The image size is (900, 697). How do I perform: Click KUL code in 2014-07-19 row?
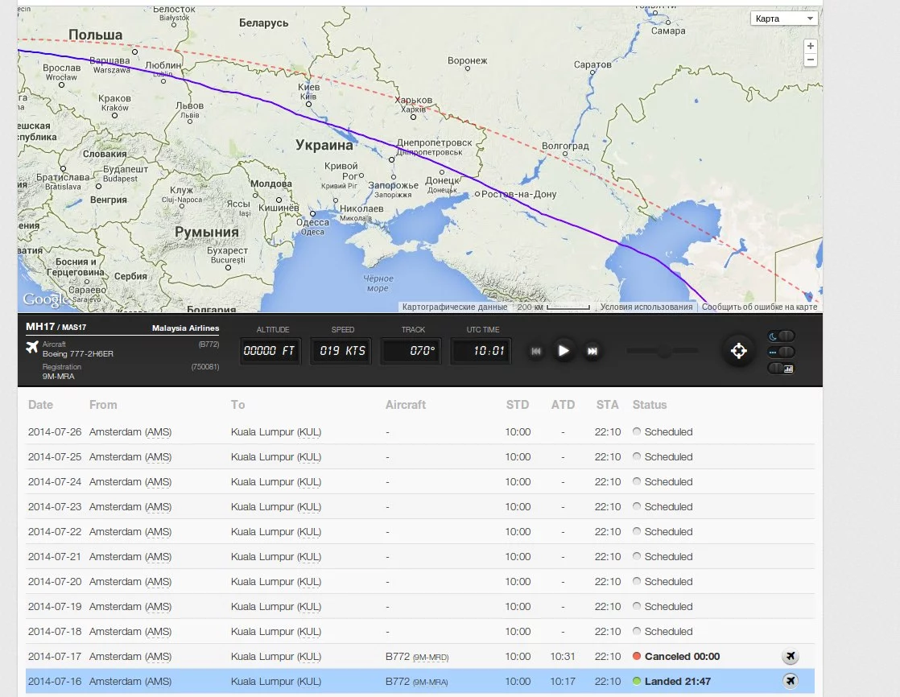(x=309, y=607)
